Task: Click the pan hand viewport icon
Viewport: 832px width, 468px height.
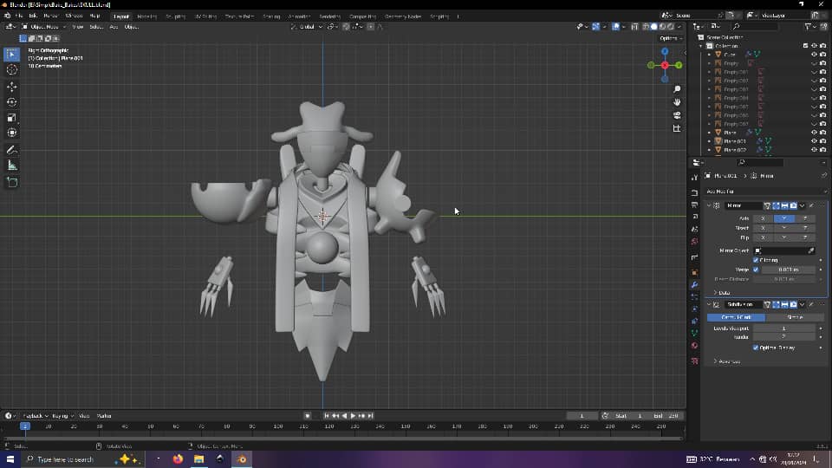Action: coord(677,102)
